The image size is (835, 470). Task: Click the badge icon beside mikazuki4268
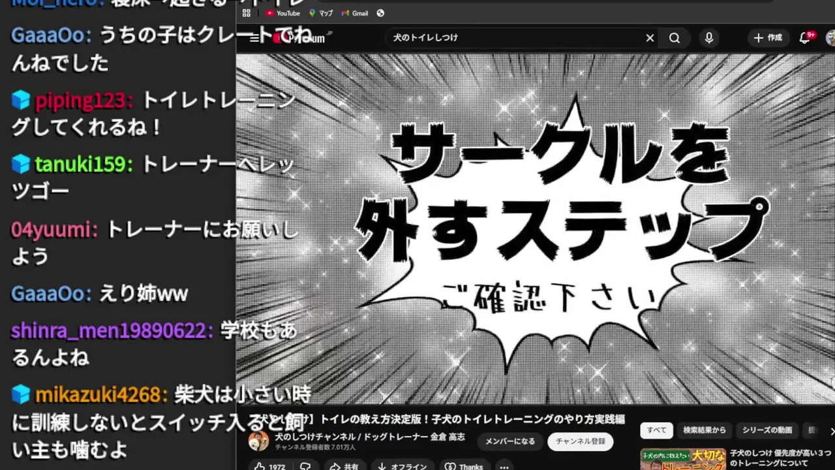coord(21,394)
